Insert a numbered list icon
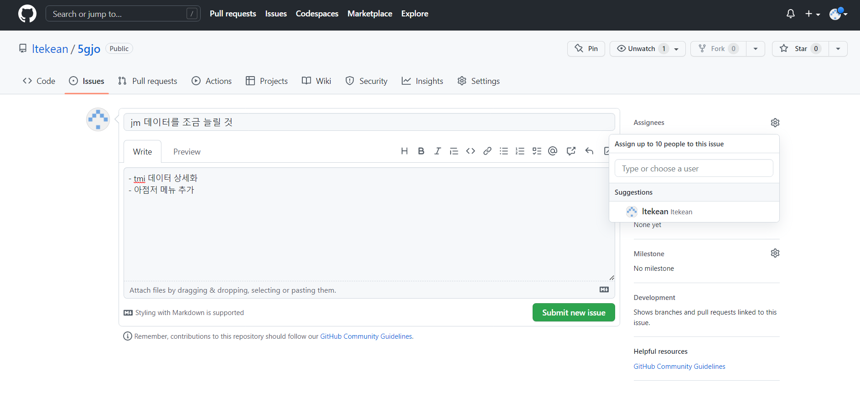860x398 pixels. (520, 151)
